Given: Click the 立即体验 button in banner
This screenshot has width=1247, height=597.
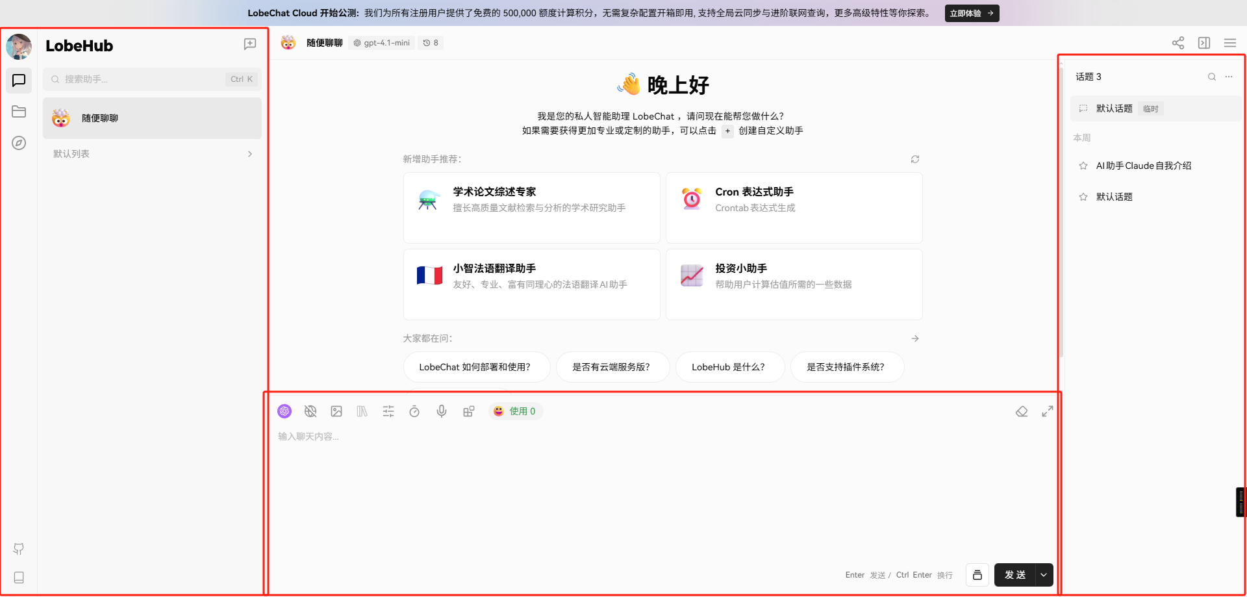Looking at the screenshot, I should [x=972, y=13].
